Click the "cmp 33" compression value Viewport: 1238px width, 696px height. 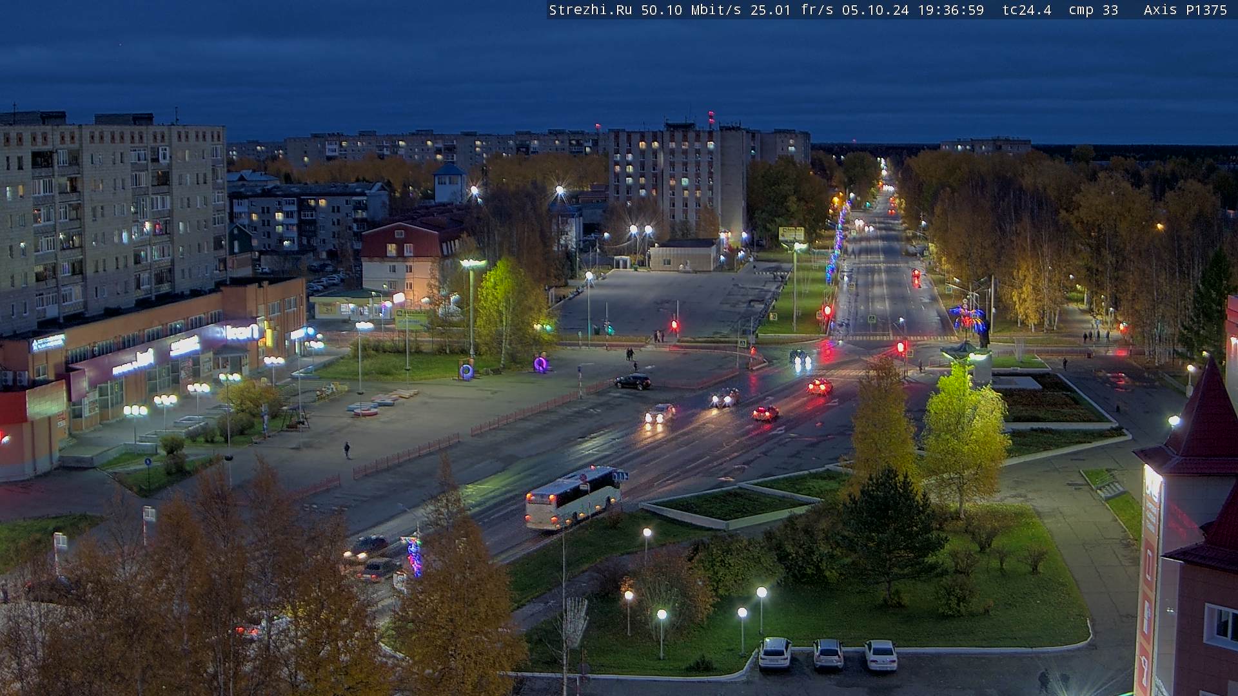tap(1094, 10)
